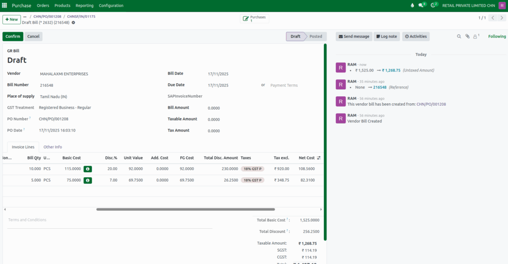Click the Total Disc. Amount cell 26.2500
The width and height of the screenshot is (508, 264).
click(x=231, y=180)
